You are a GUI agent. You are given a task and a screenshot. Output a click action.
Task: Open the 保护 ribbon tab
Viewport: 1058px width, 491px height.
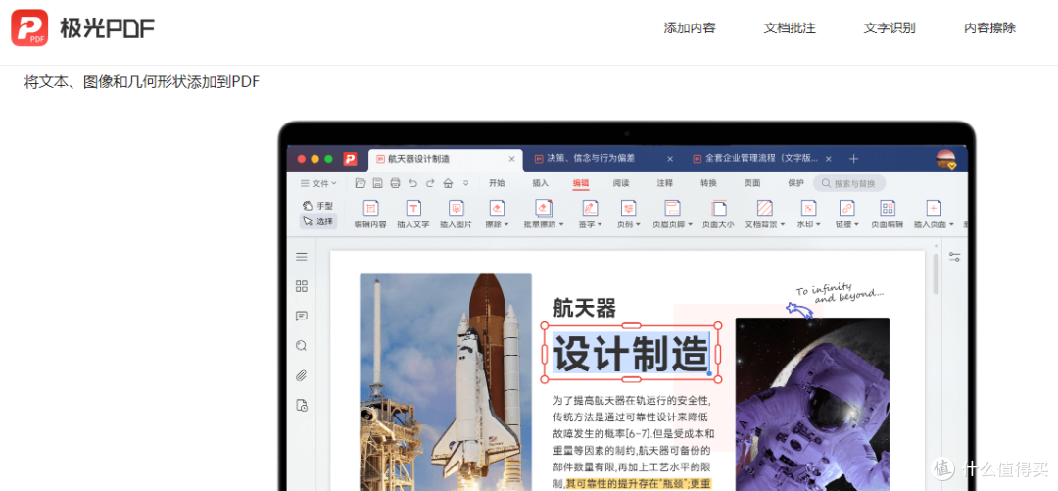click(x=795, y=183)
